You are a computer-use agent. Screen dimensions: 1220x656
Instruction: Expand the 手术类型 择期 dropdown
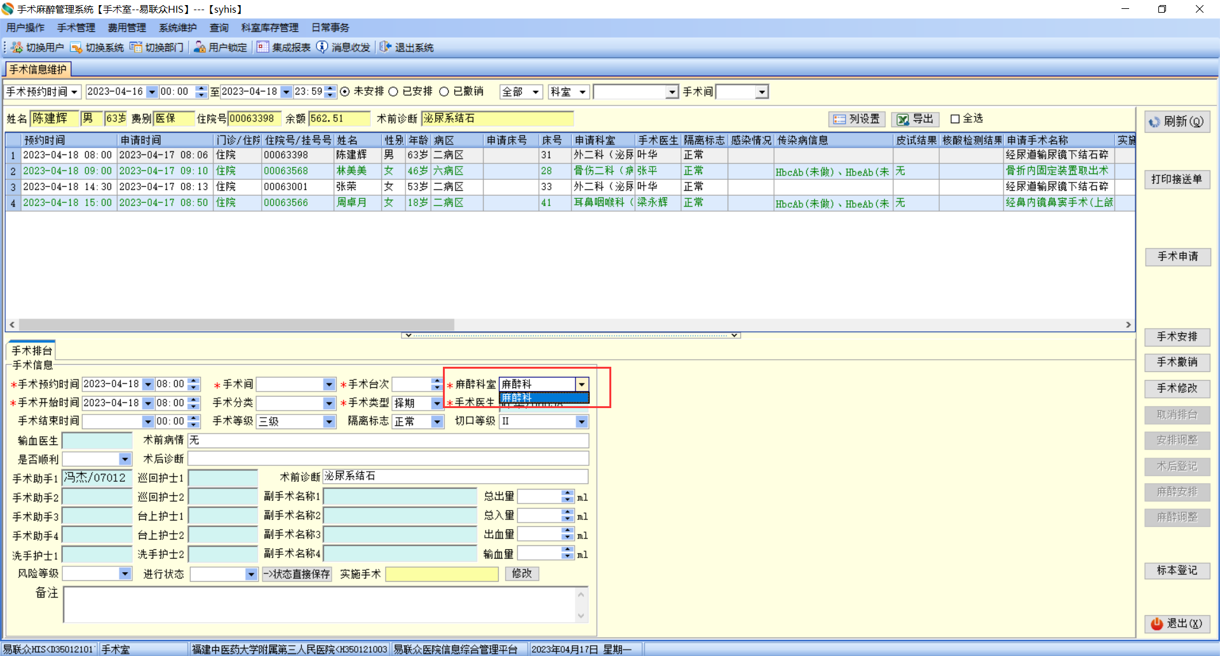pos(437,403)
